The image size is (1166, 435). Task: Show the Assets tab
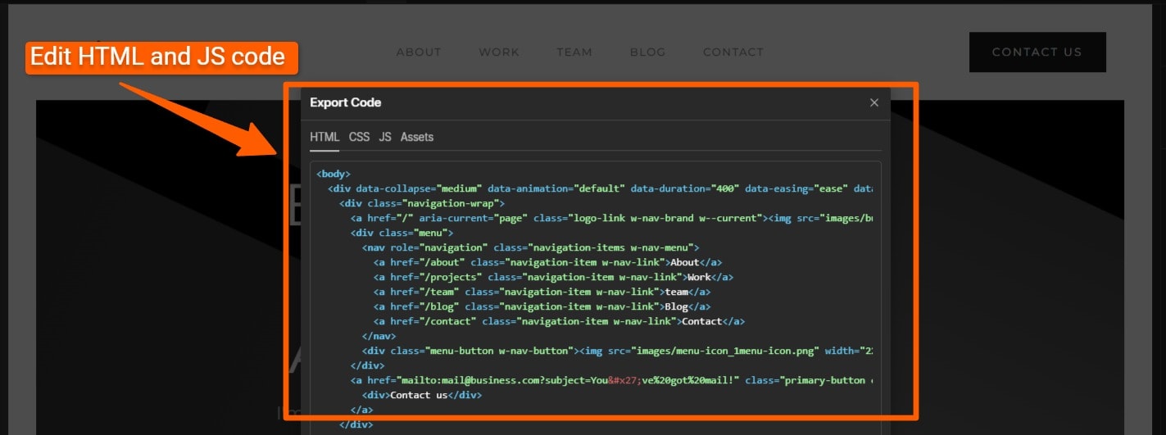pos(417,137)
